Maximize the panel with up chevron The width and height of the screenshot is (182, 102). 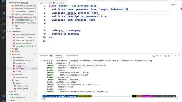point(176,56)
